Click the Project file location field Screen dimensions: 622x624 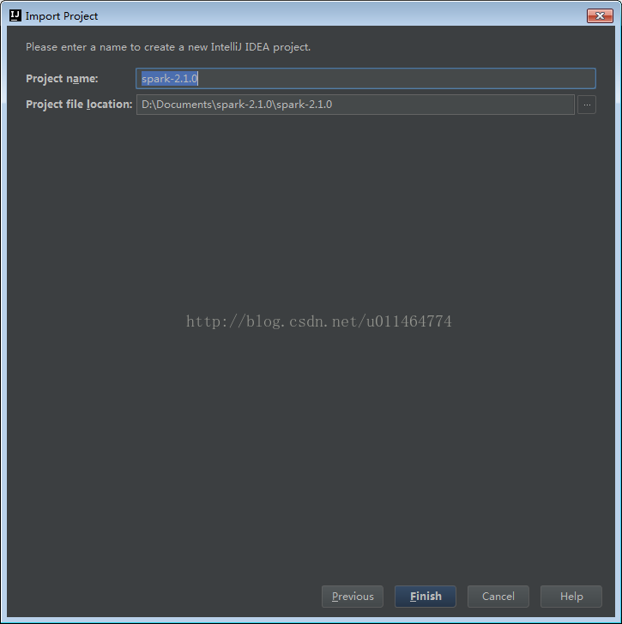point(355,105)
